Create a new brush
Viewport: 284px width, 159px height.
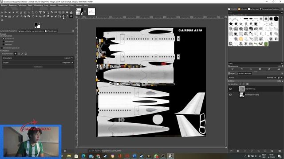(241, 69)
